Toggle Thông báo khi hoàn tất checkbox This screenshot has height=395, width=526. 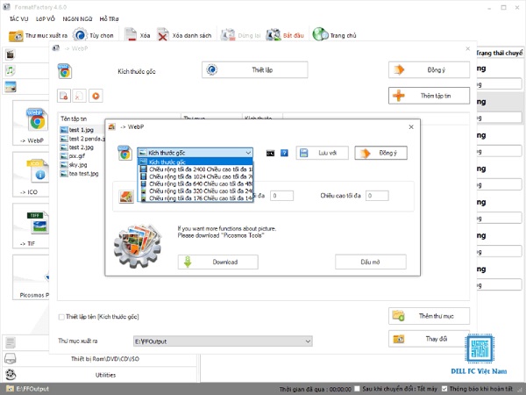(x=444, y=389)
